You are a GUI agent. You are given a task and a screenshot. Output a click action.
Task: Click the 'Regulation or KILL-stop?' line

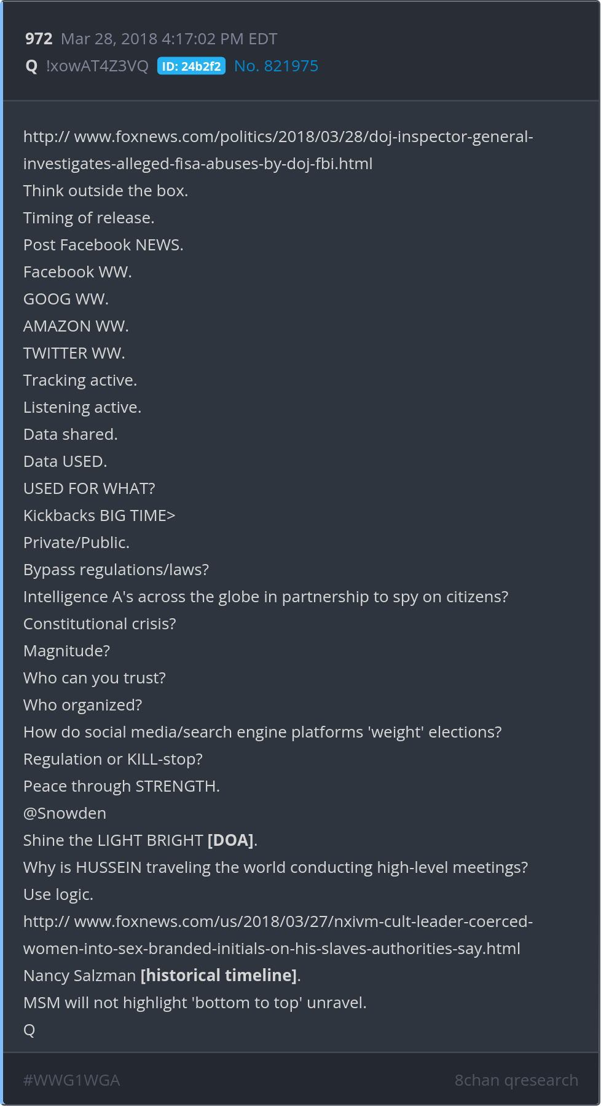pos(113,759)
